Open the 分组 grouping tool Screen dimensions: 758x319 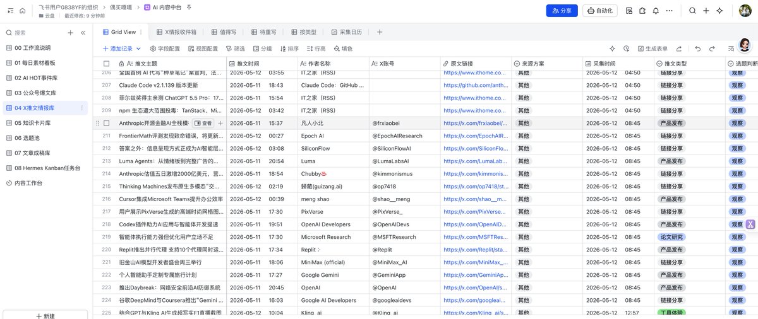click(262, 49)
